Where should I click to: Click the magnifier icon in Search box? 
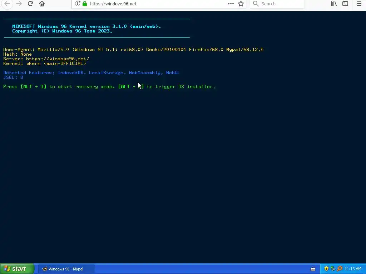pyautogui.click(x=256, y=4)
